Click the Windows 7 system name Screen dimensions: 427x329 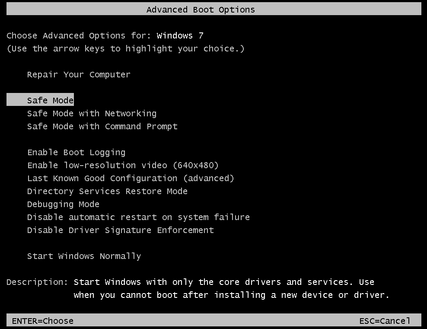(x=180, y=36)
